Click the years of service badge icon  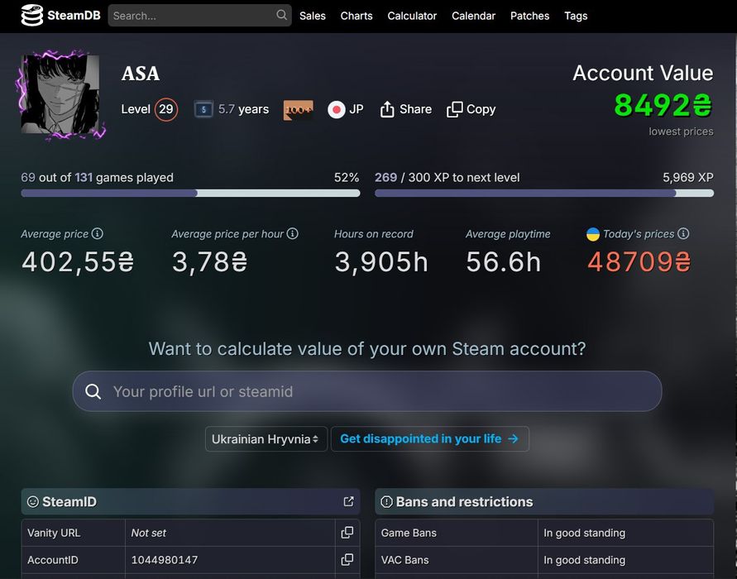203,109
